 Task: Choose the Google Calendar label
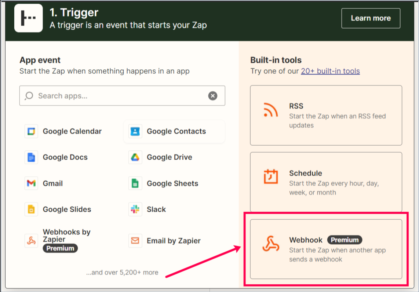[72, 131]
